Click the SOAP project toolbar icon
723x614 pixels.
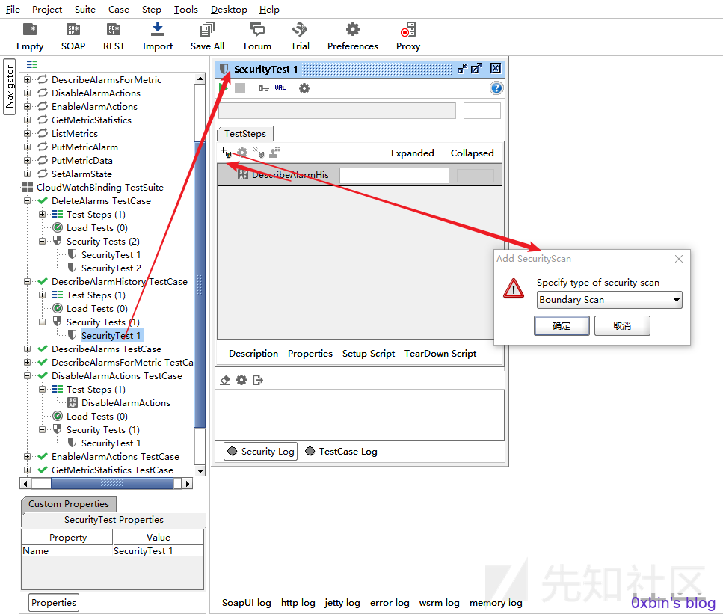73,37
